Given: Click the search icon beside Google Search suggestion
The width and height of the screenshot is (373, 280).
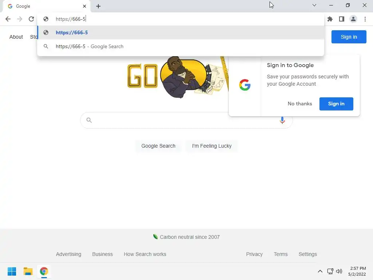Looking at the screenshot, I should 46,46.
